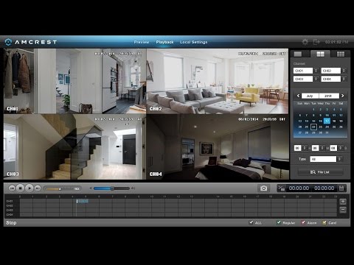The width and height of the screenshot is (354, 265).
Task: Click the CH02 row on the timeline
Action: pos(178,205)
